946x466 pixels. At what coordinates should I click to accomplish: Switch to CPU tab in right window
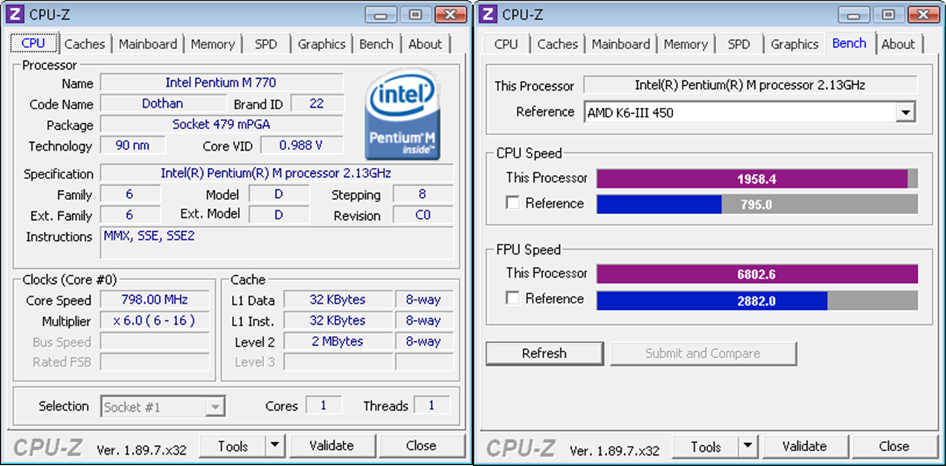pyautogui.click(x=506, y=44)
